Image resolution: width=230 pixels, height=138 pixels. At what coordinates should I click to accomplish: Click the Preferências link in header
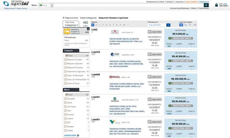coord(204,8)
